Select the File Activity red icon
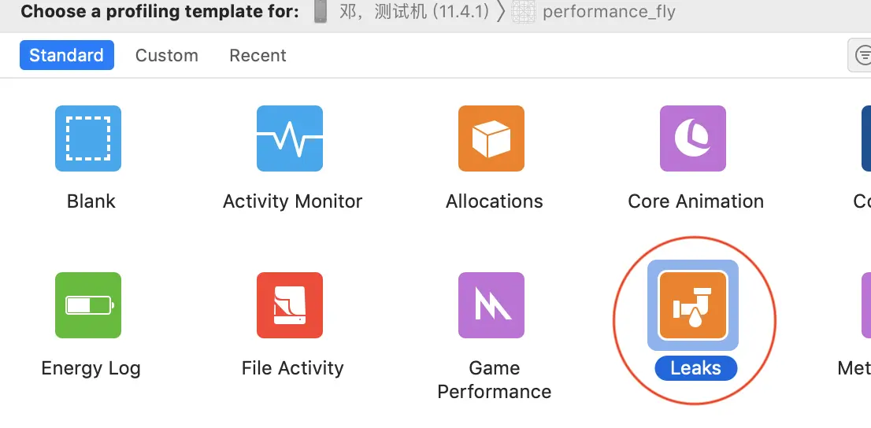Screen dimensions: 871x428 coord(290,305)
